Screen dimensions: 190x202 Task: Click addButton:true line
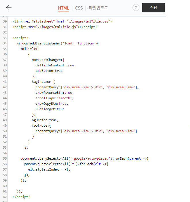49,71
